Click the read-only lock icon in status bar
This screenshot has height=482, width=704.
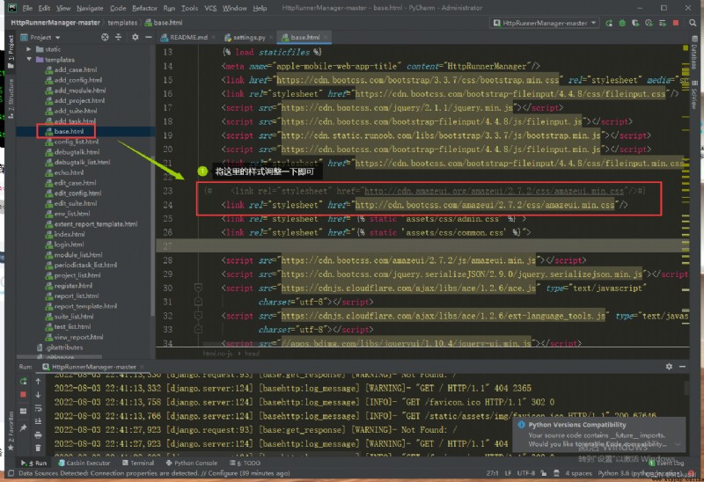(x=544, y=473)
